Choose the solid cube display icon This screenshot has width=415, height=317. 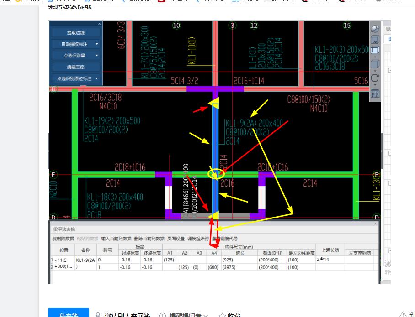tap(375, 64)
